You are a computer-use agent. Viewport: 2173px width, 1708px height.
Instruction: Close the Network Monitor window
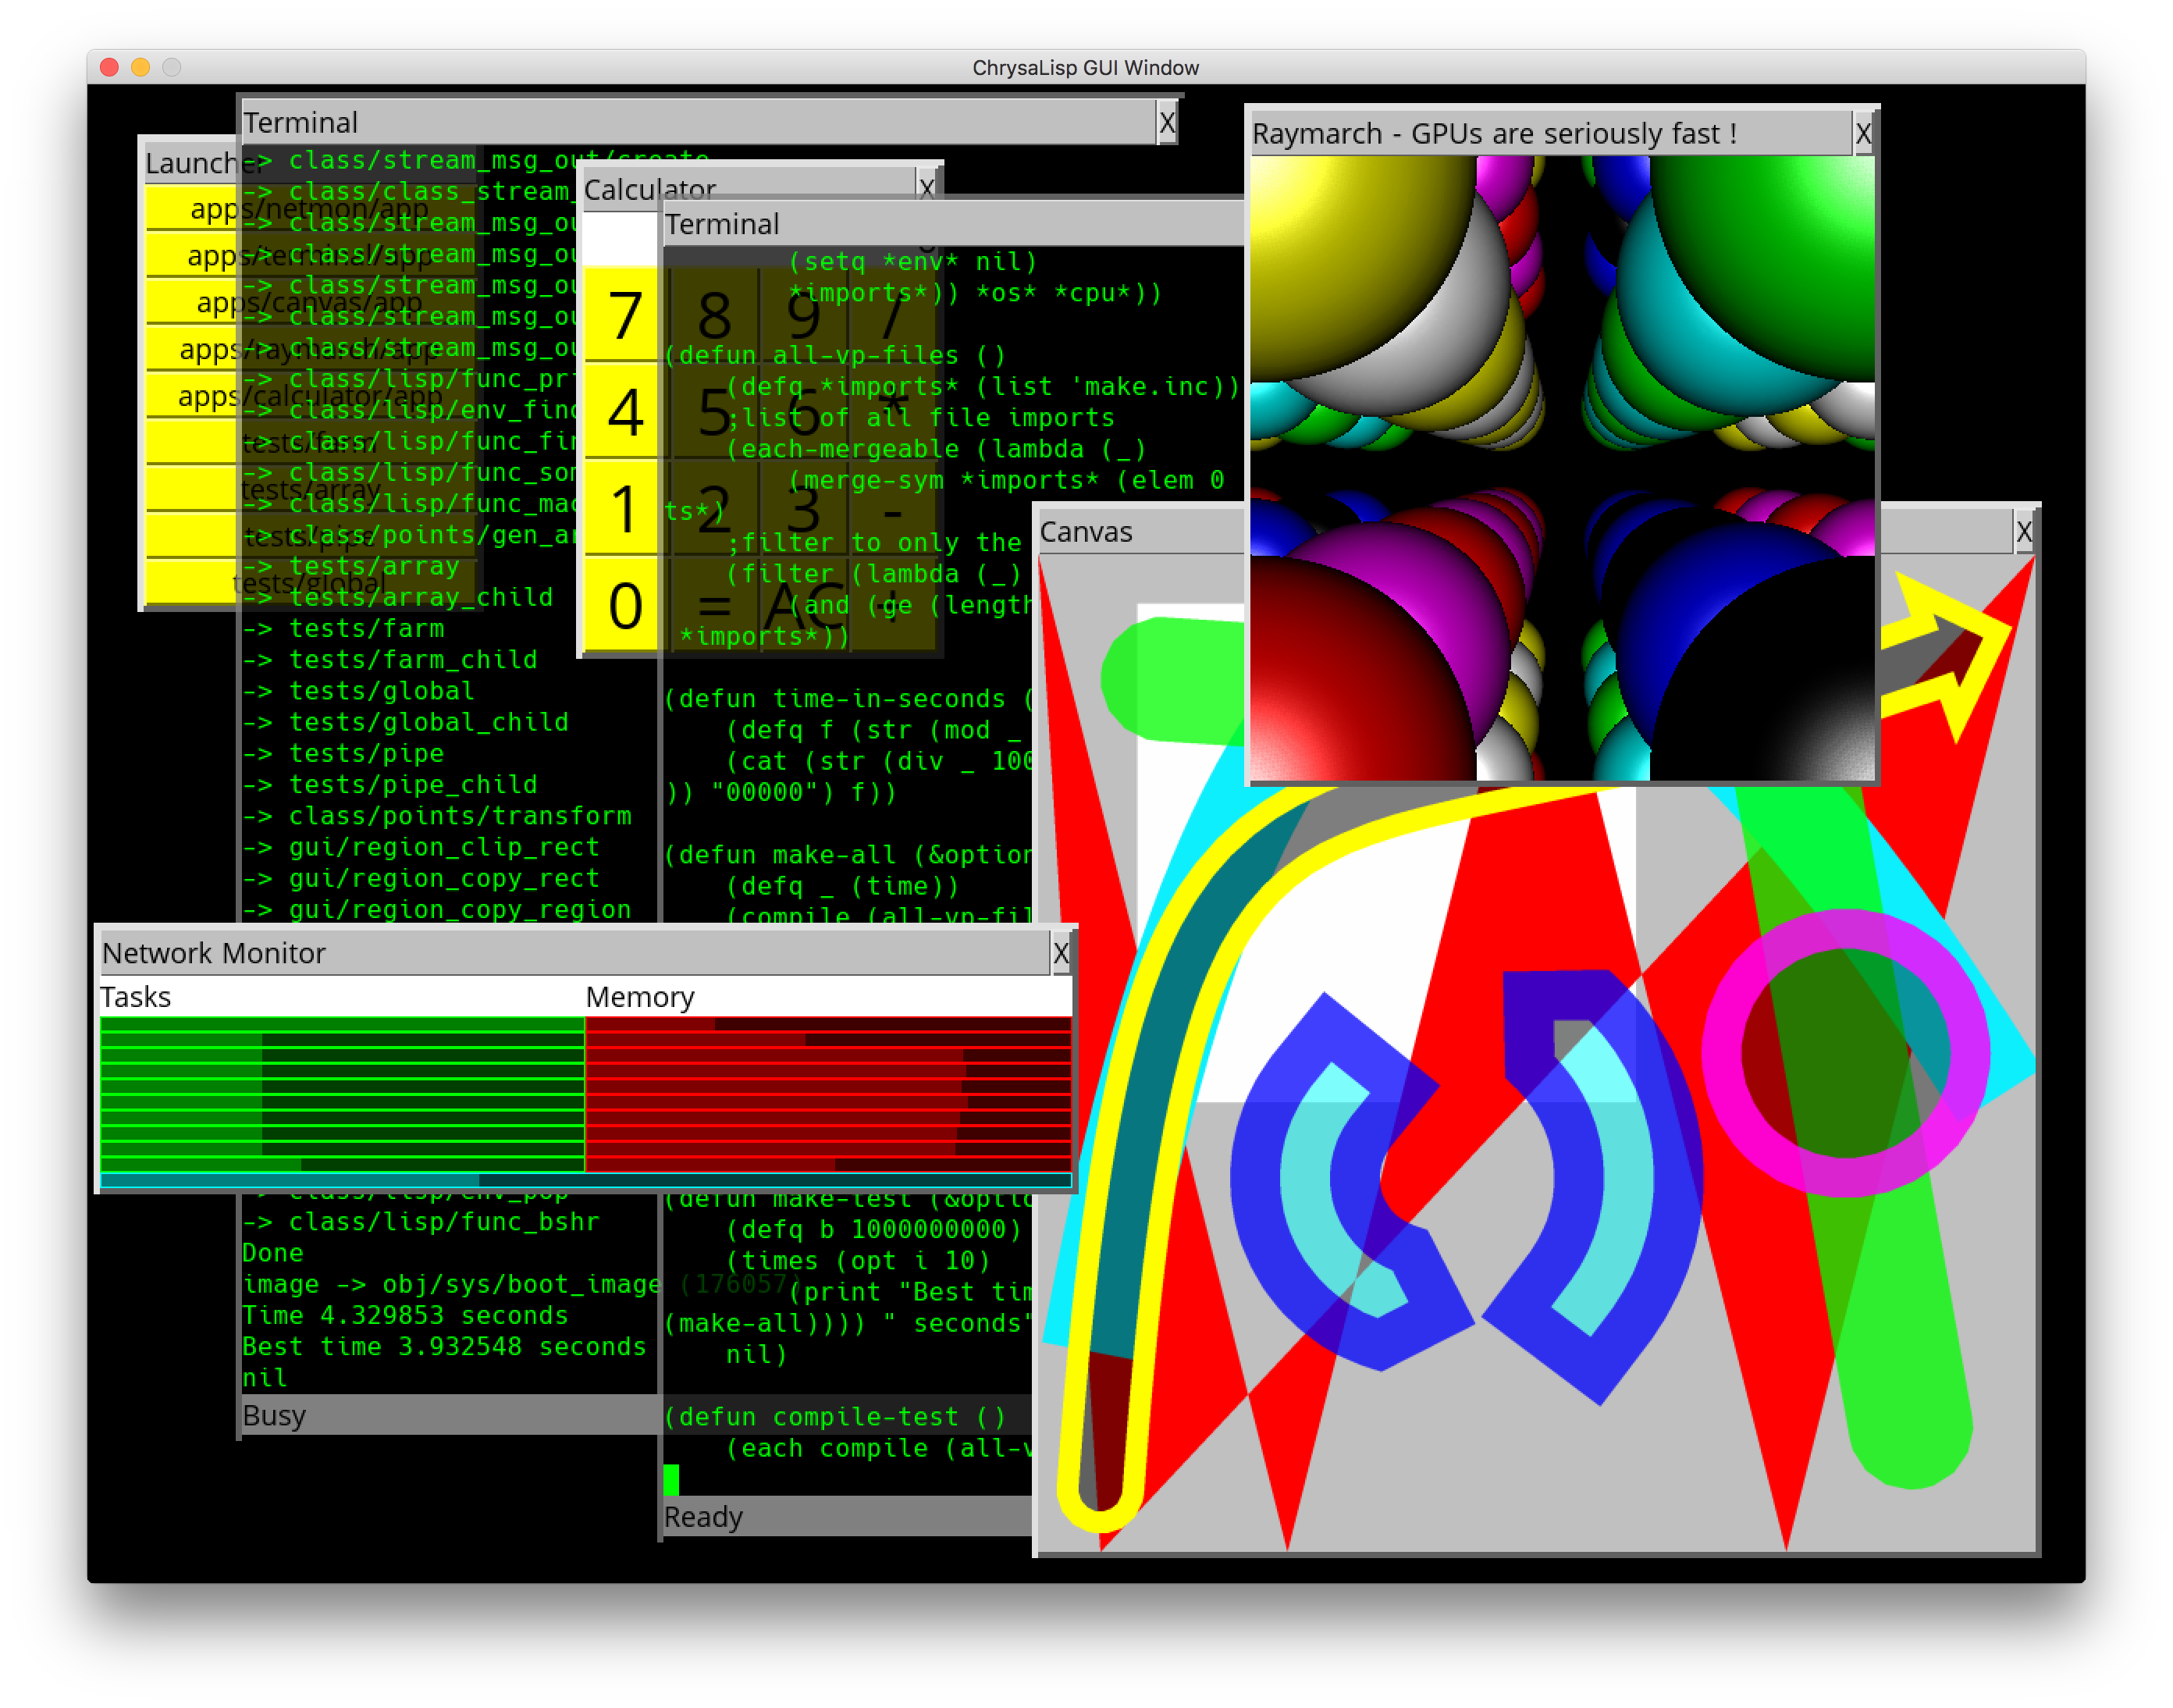point(1061,953)
